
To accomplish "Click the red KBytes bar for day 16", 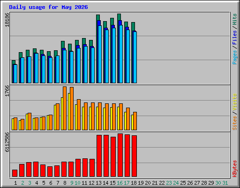I will click(x=120, y=155).
